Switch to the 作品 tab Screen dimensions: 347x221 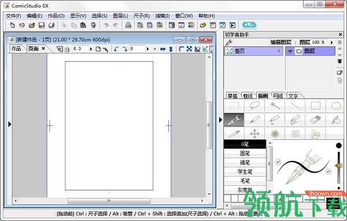[16, 49]
